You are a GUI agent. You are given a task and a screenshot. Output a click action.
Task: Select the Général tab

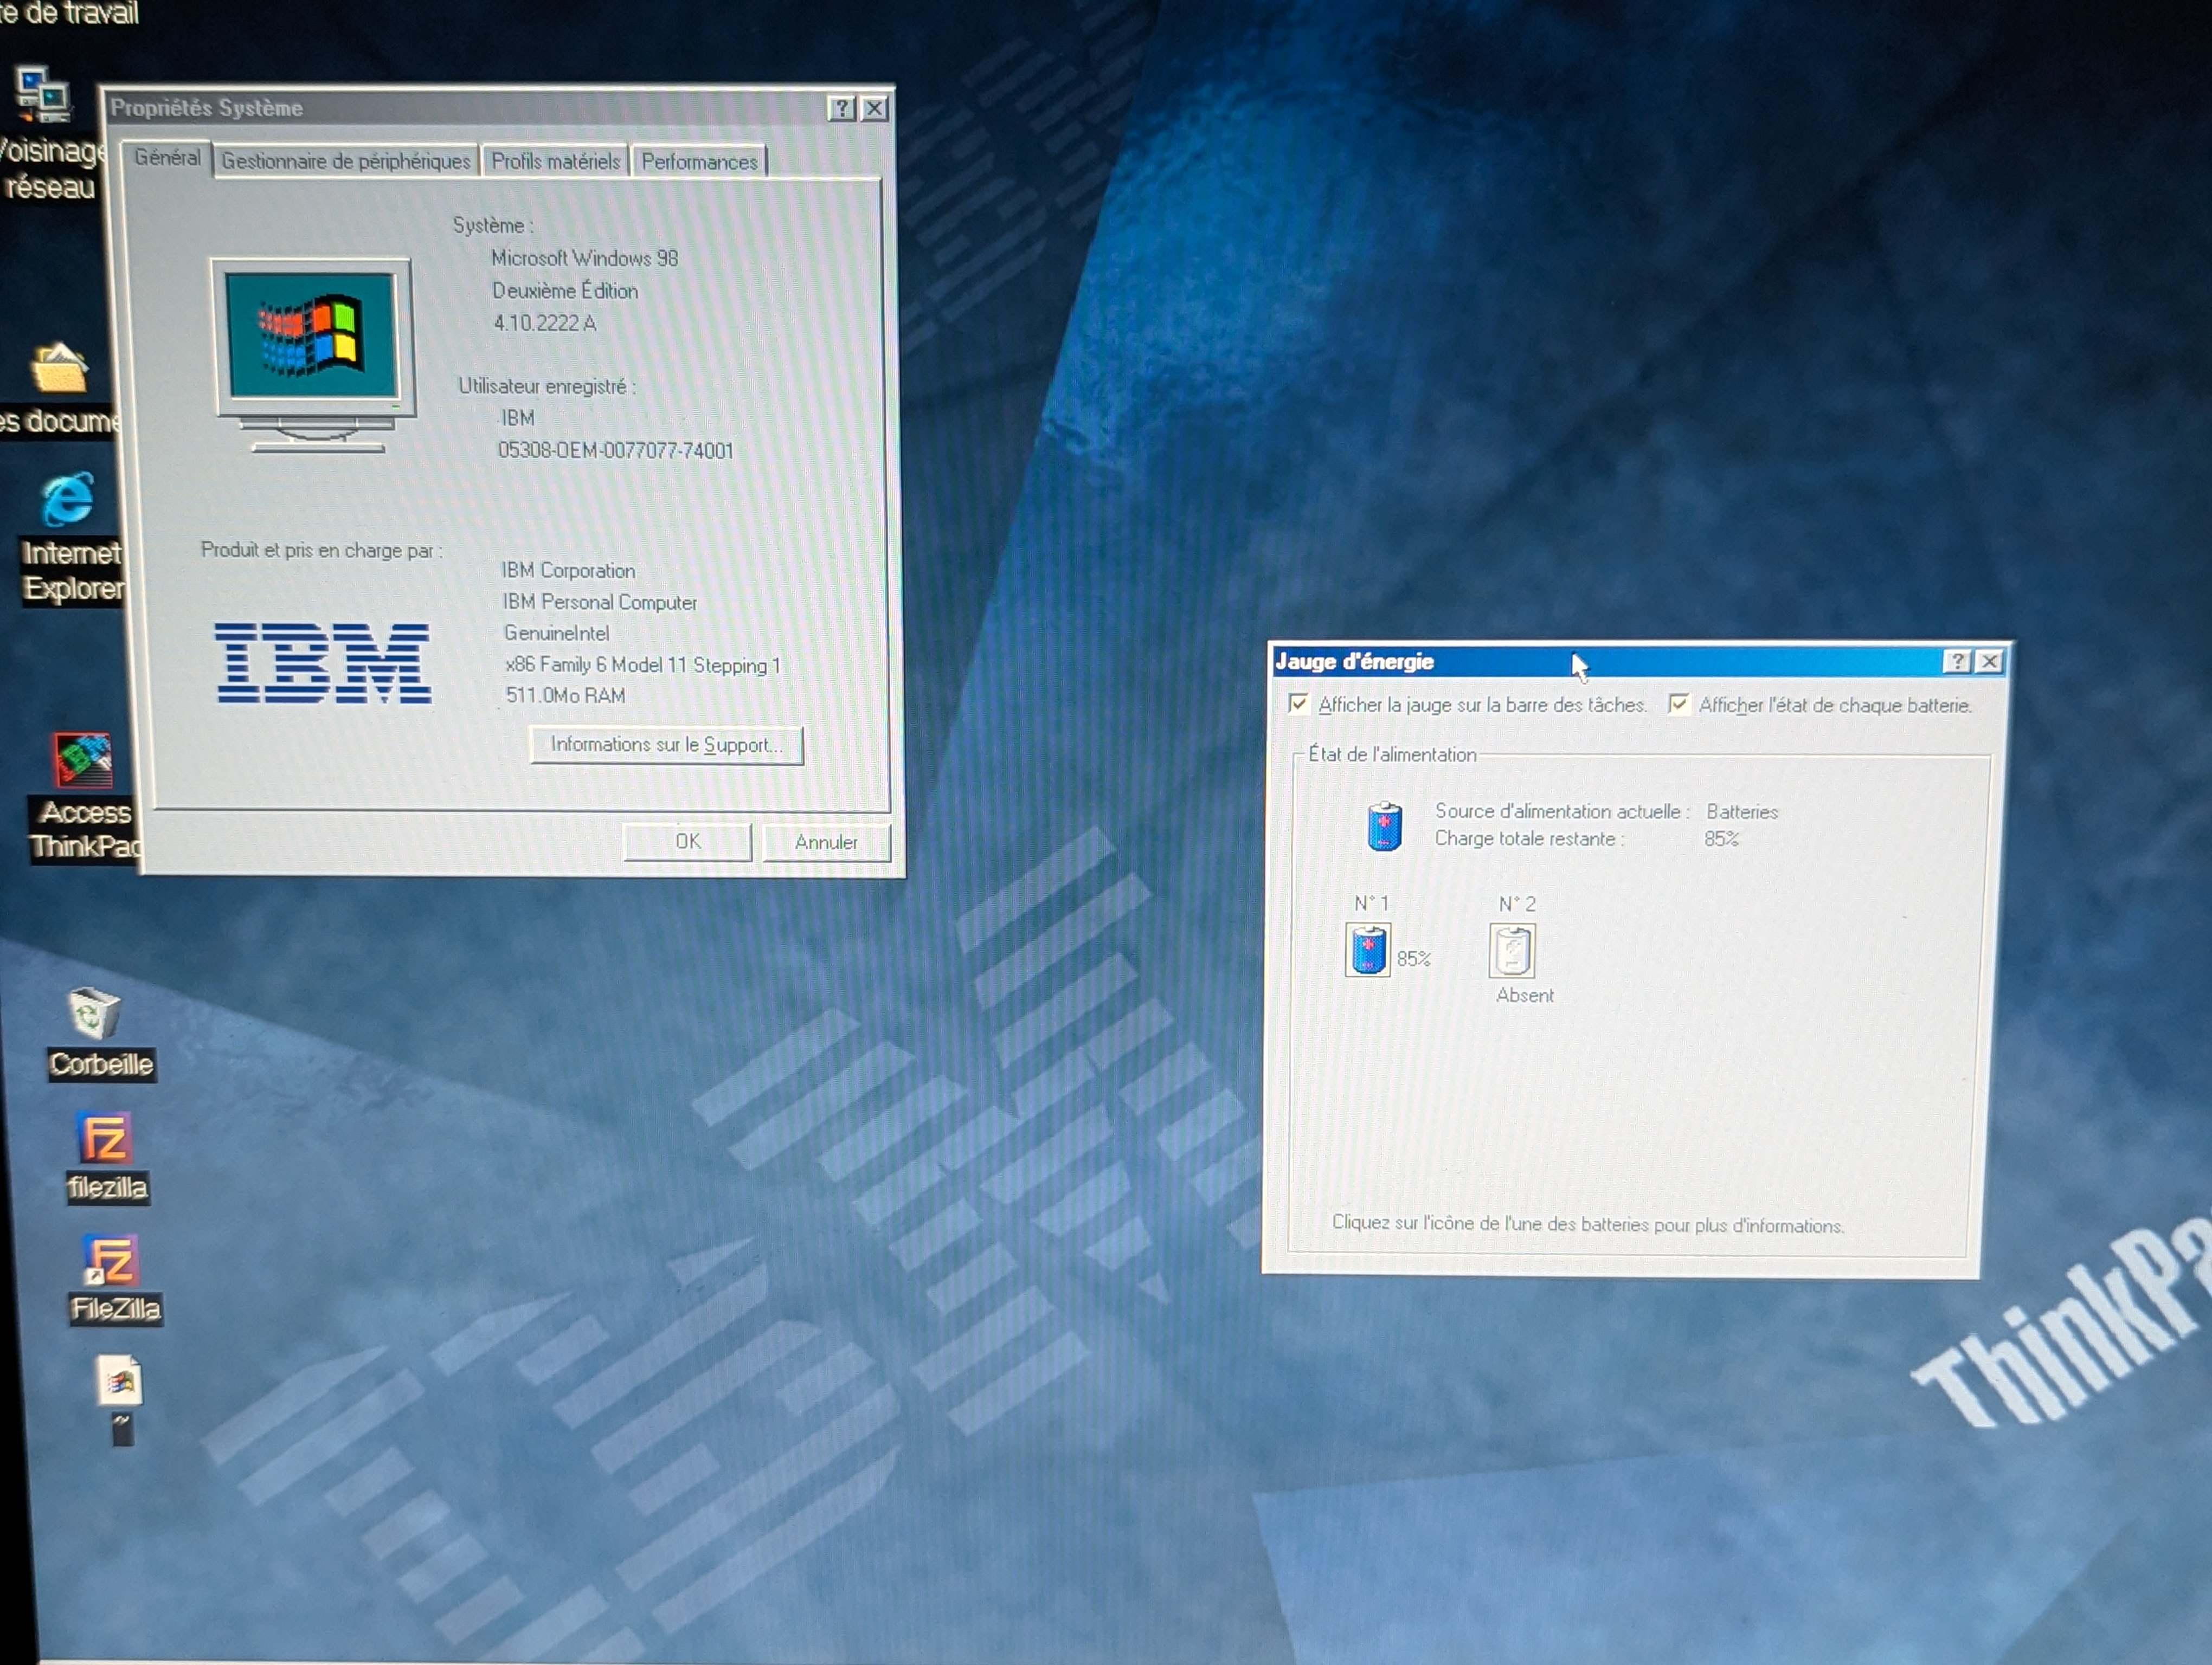tap(167, 158)
